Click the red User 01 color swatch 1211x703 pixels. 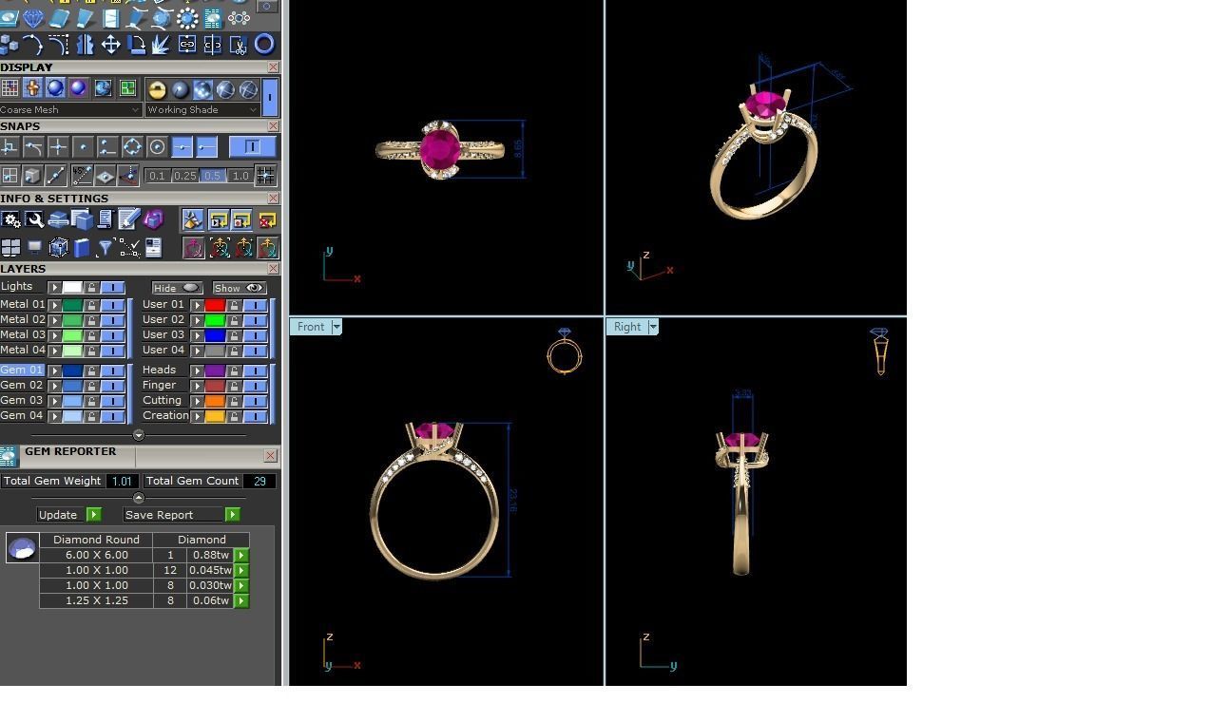coord(215,305)
